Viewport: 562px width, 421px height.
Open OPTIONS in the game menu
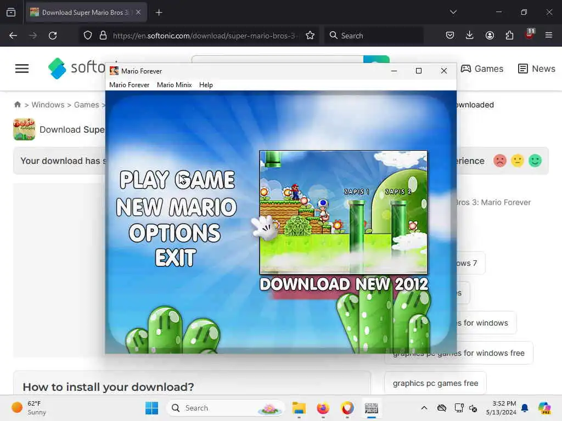click(x=175, y=232)
